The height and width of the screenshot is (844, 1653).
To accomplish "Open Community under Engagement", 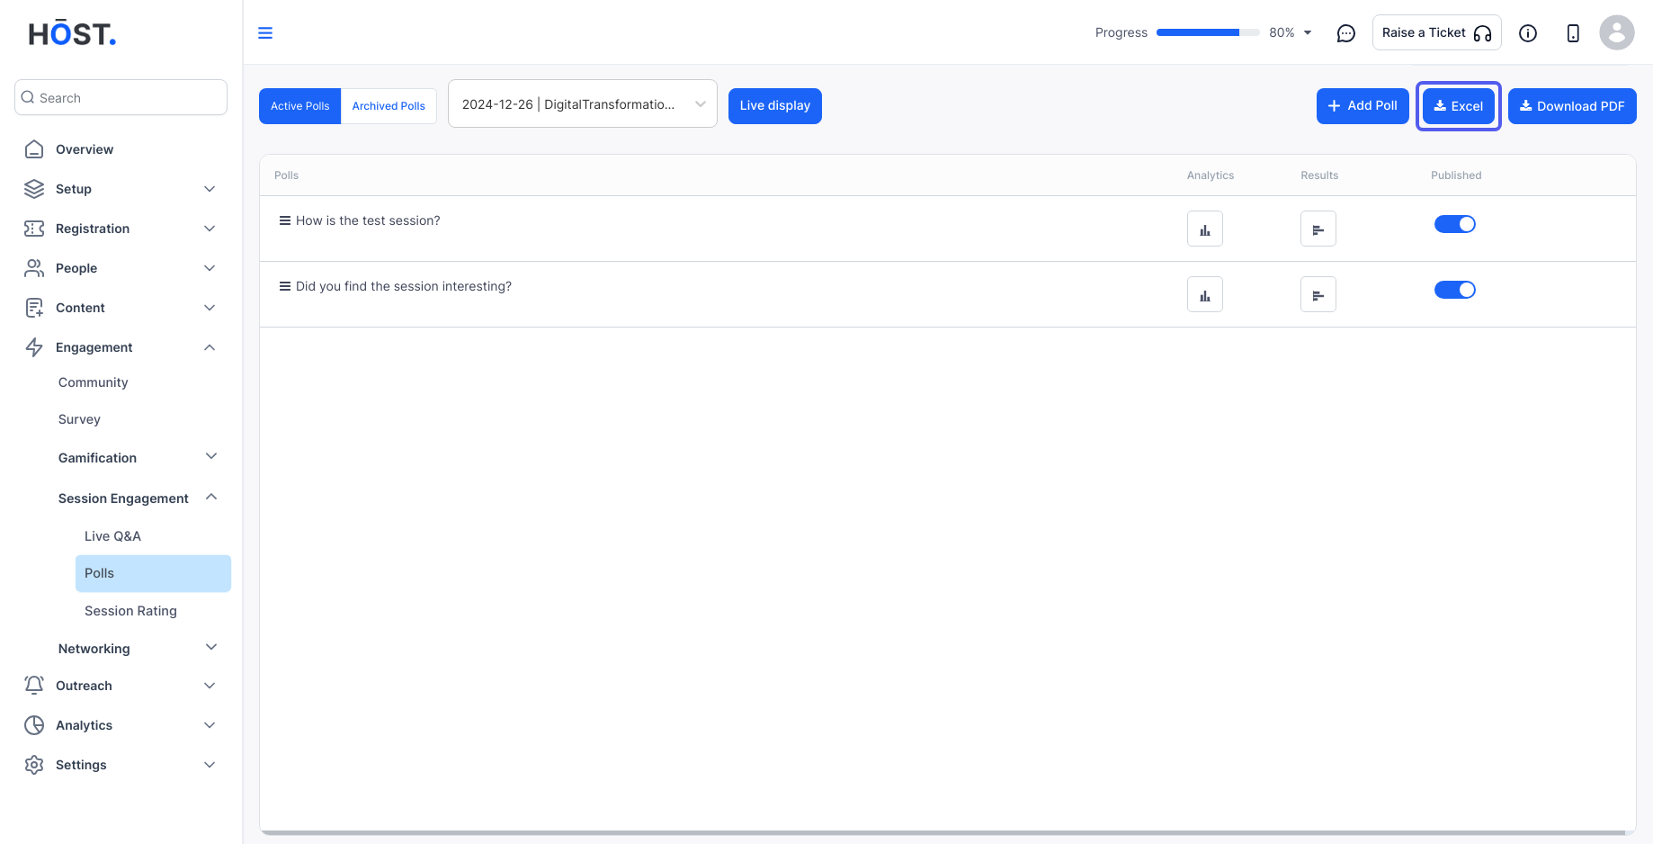I will tap(94, 382).
